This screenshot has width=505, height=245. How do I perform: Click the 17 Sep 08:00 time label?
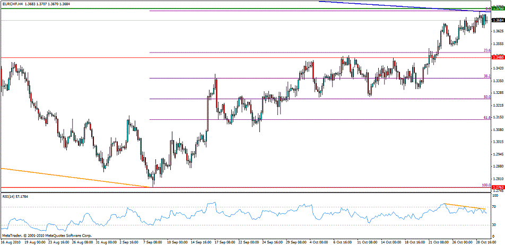tap(224, 241)
